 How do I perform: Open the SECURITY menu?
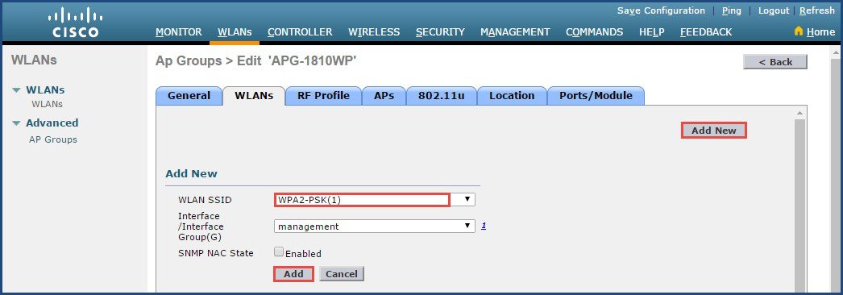pos(440,31)
